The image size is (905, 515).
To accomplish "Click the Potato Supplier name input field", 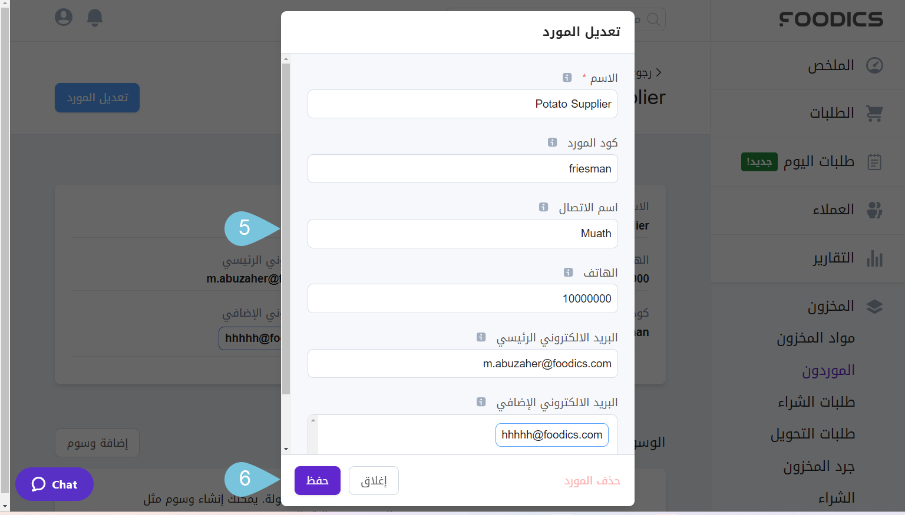I will [x=463, y=104].
